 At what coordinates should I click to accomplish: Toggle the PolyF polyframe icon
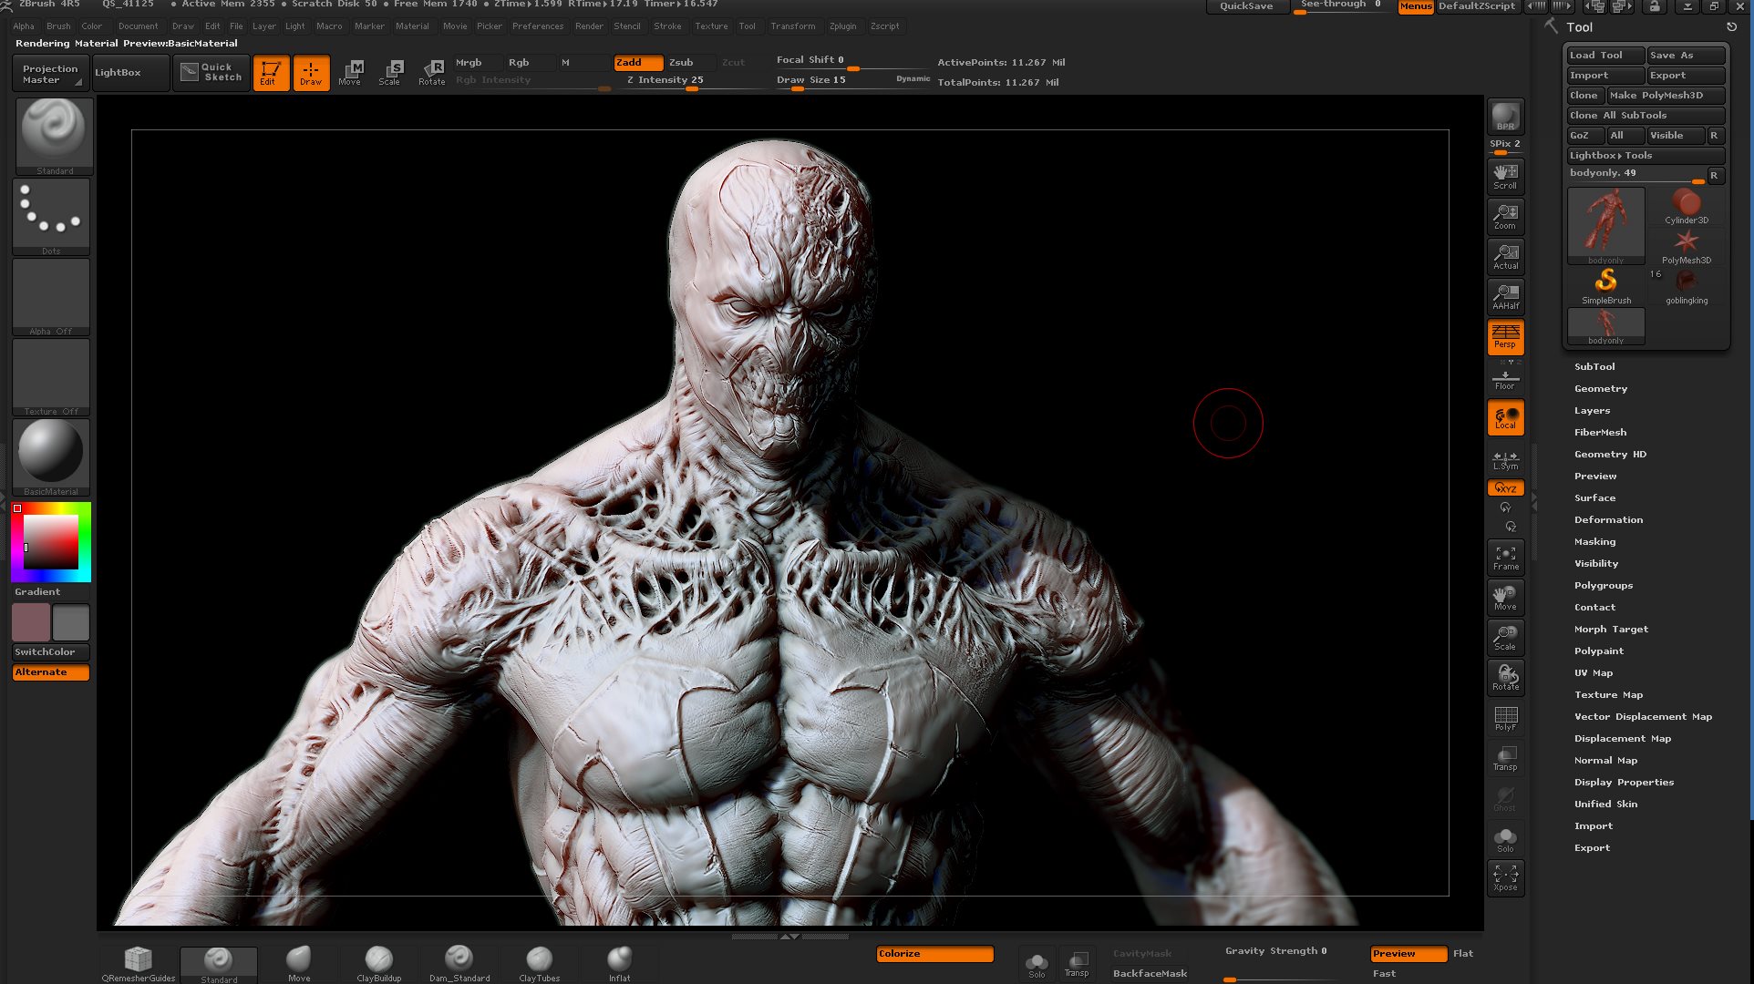1505,718
